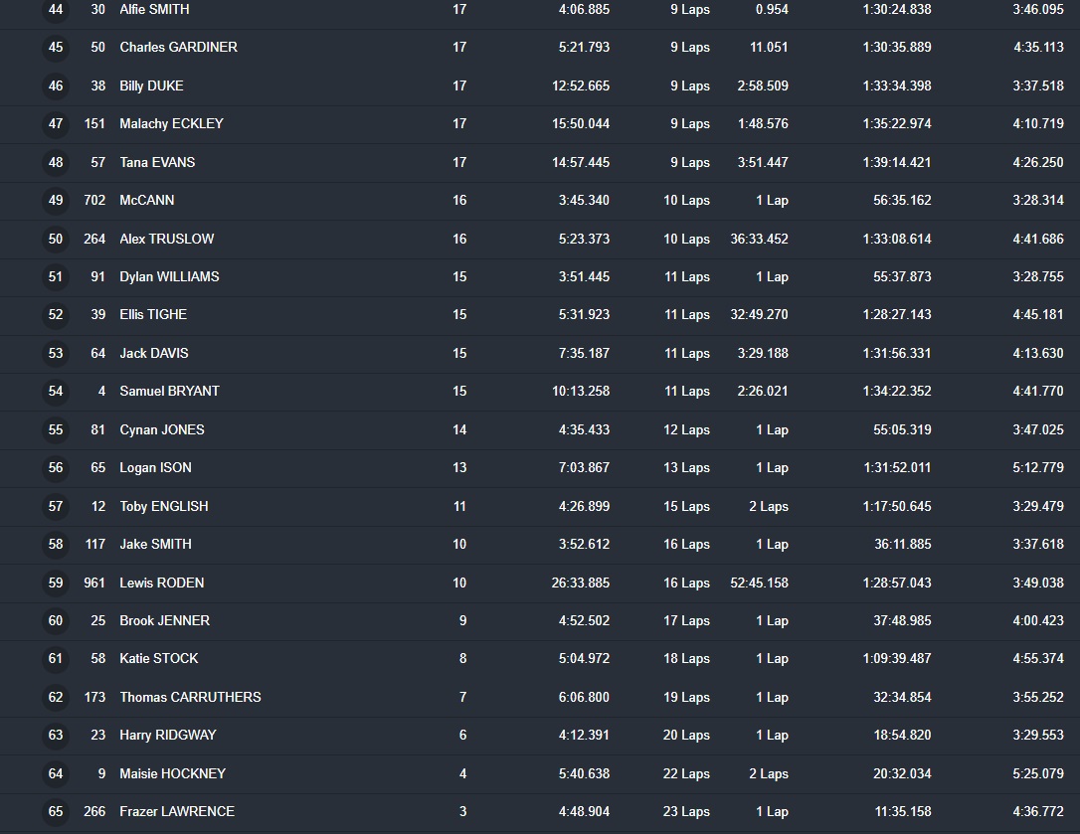
Task: Click position badge 44 for Alfie Smith
Action: (x=56, y=9)
